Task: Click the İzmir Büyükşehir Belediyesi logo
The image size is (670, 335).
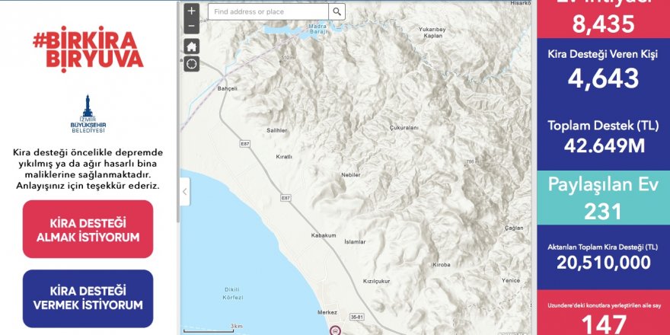Action: (88, 114)
